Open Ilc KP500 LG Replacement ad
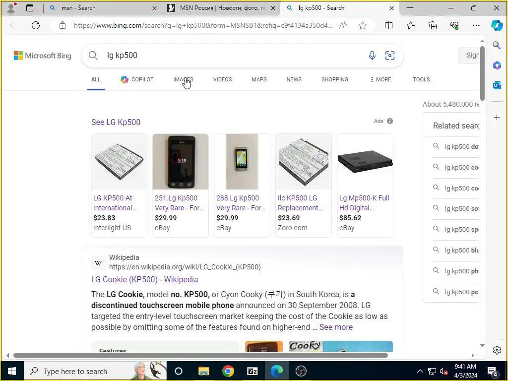The image size is (508, 381). click(300, 203)
